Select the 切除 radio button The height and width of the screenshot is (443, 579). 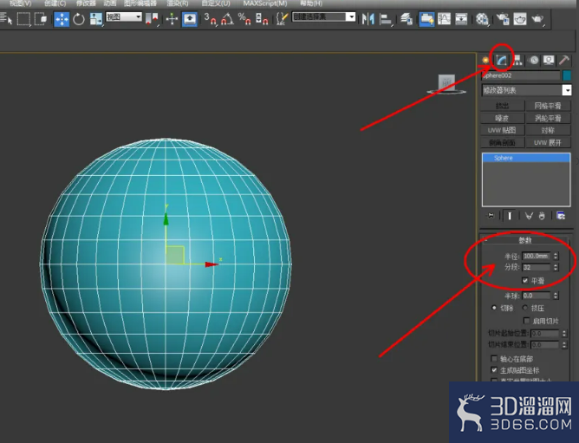(494, 308)
